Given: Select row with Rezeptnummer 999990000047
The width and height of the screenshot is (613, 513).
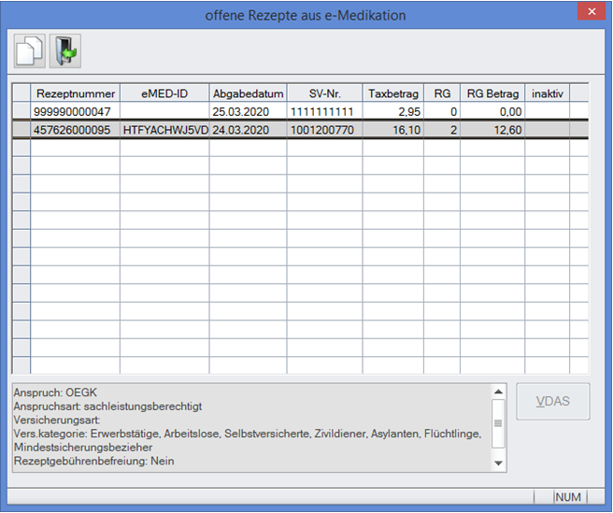Looking at the screenshot, I should 75,112.
